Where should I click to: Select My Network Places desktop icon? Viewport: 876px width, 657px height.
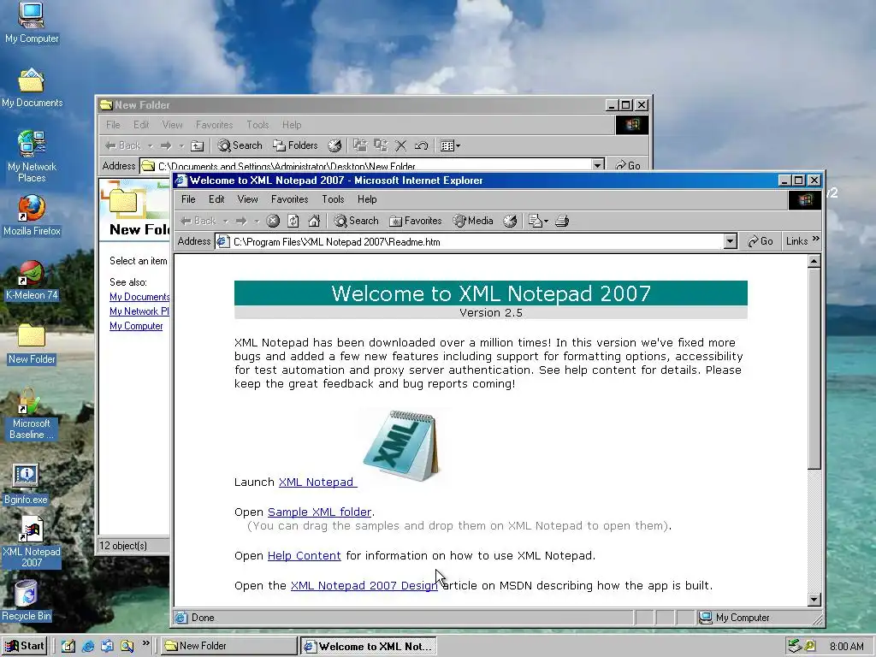click(32, 157)
